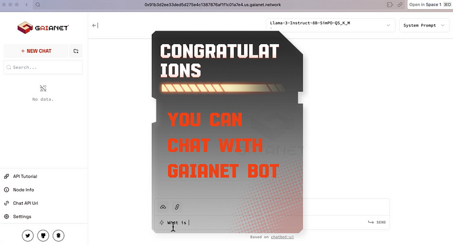Collapse the sidebar with the arrow icon
Image resolution: width=453 pixels, height=245 pixels.
pos(95,25)
